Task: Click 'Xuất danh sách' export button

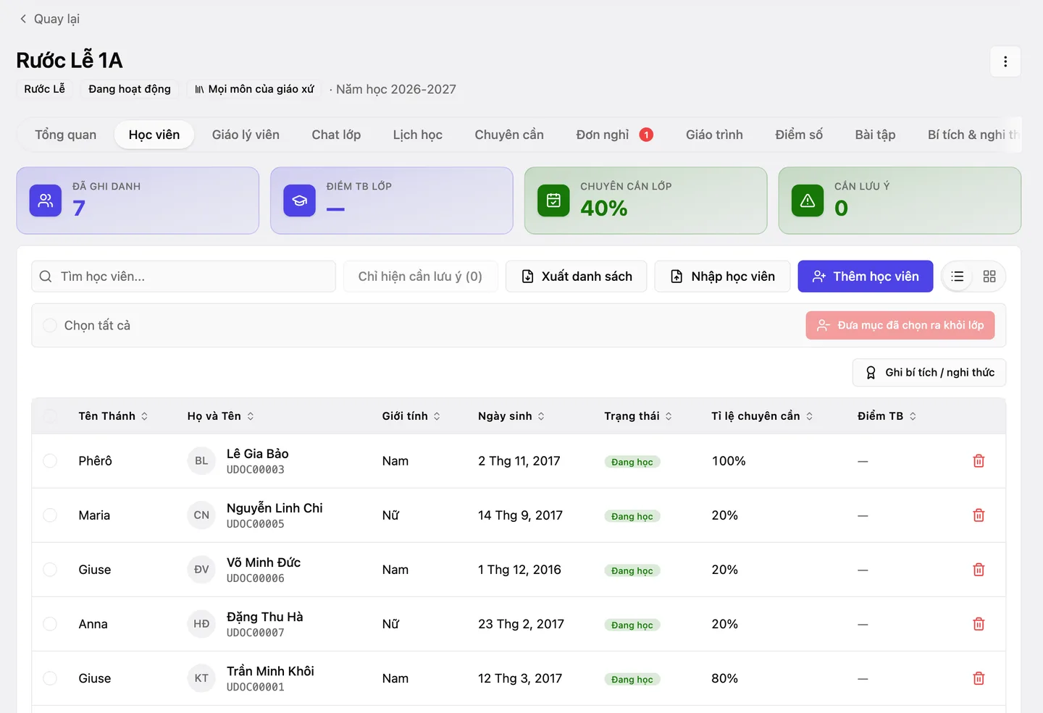Action: point(577,277)
